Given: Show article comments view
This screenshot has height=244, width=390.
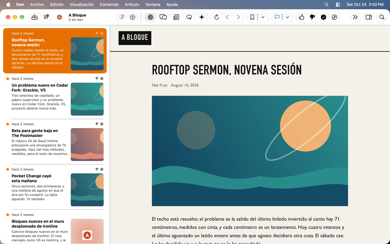Looking at the screenshot, I should click(163, 17).
